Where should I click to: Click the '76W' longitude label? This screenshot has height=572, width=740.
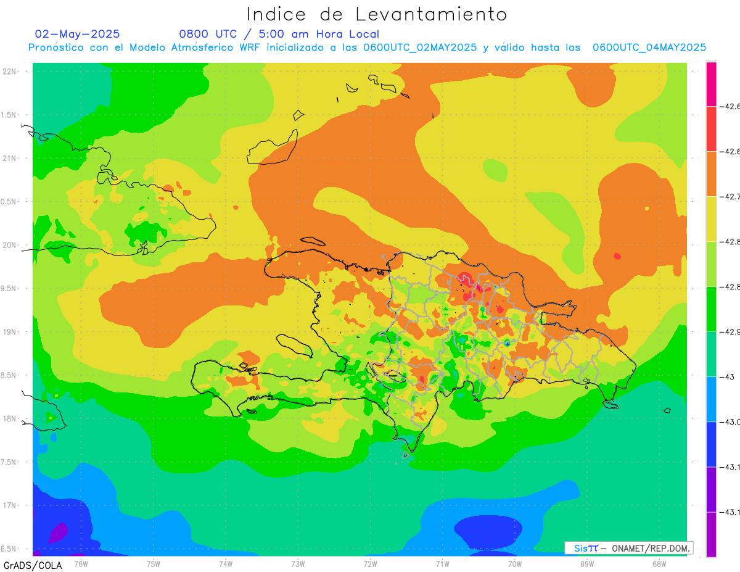[x=81, y=563]
